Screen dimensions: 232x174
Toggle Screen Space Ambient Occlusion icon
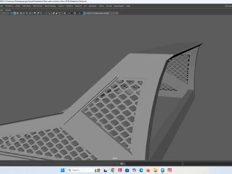point(35,13)
